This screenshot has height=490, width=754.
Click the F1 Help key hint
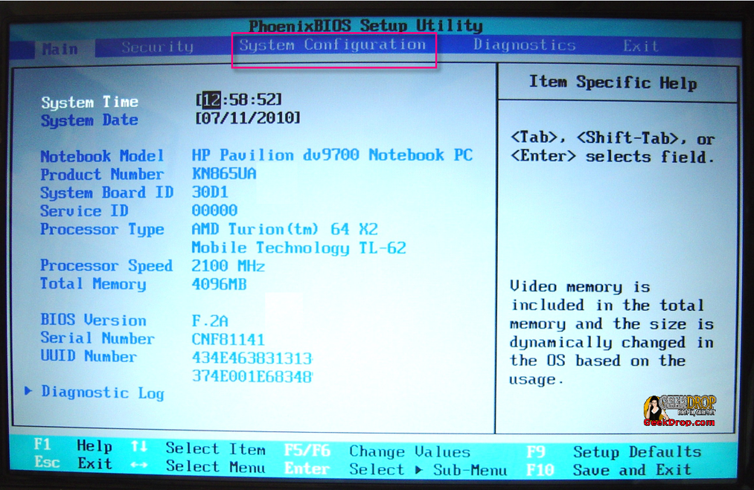(x=73, y=446)
